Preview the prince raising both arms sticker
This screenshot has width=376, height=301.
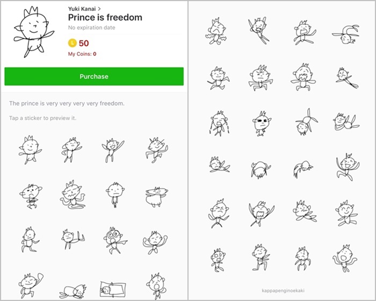[x=155, y=242]
